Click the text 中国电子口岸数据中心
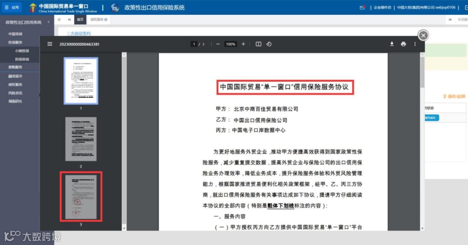 pyautogui.click(x=258, y=130)
